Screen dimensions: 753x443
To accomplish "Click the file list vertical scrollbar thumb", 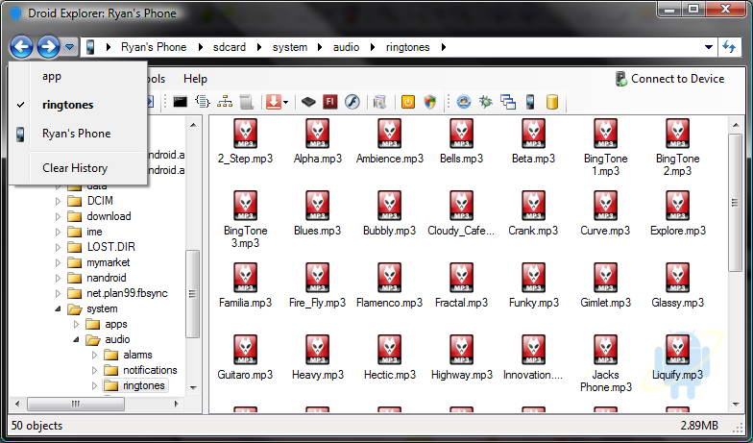I will (735, 203).
